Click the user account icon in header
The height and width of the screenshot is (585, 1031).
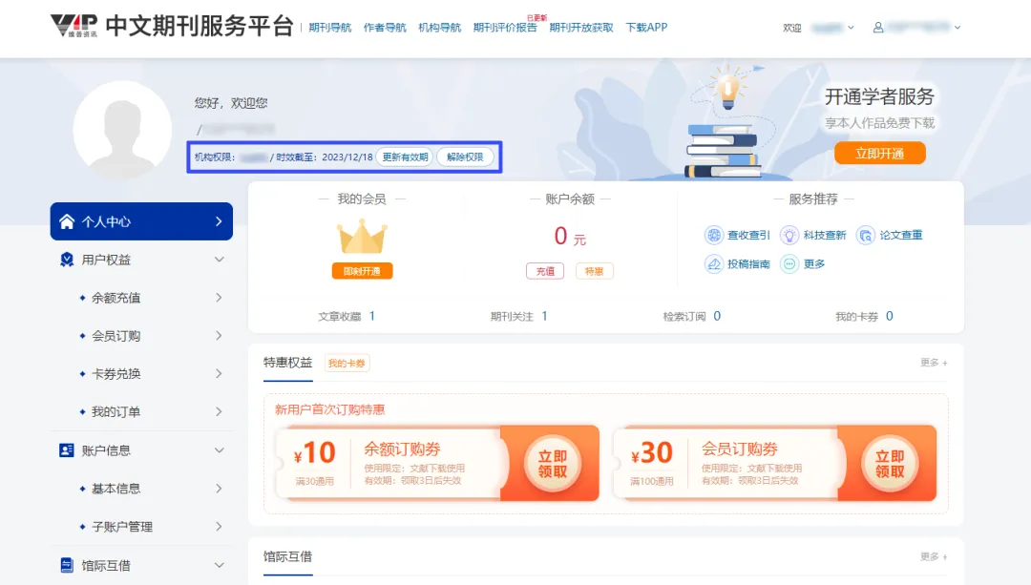[878, 28]
